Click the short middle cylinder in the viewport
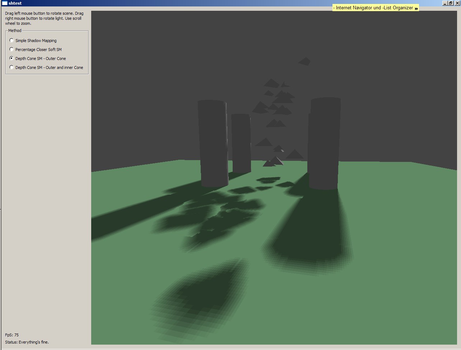461x350 pixels. tap(241, 144)
